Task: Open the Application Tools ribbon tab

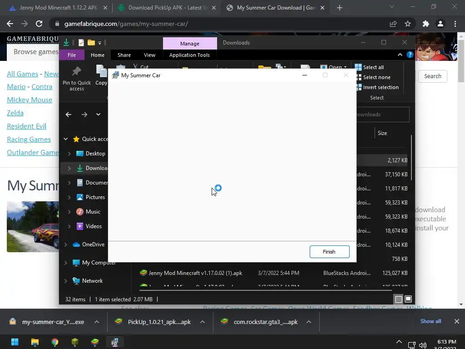Action: point(189,55)
